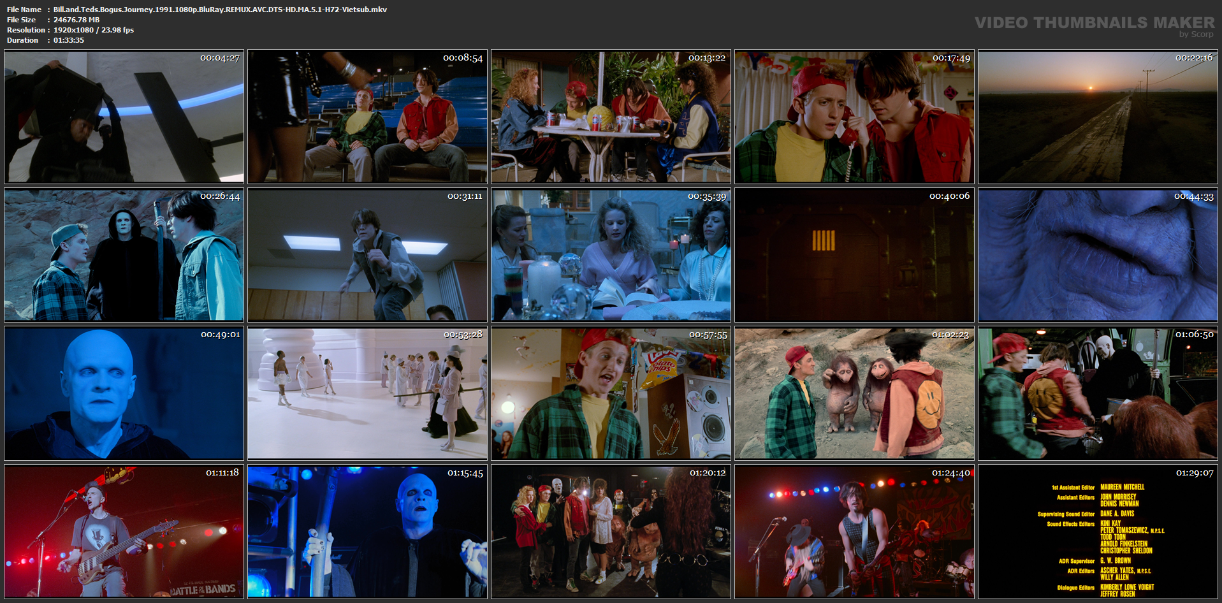Select the thumbnail at 00:08:54
Screen dimensions: 1222x603
(x=368, y=117)
